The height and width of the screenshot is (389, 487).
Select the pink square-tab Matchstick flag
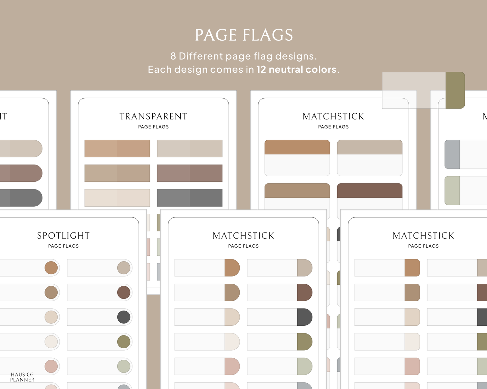coord(412,366)
